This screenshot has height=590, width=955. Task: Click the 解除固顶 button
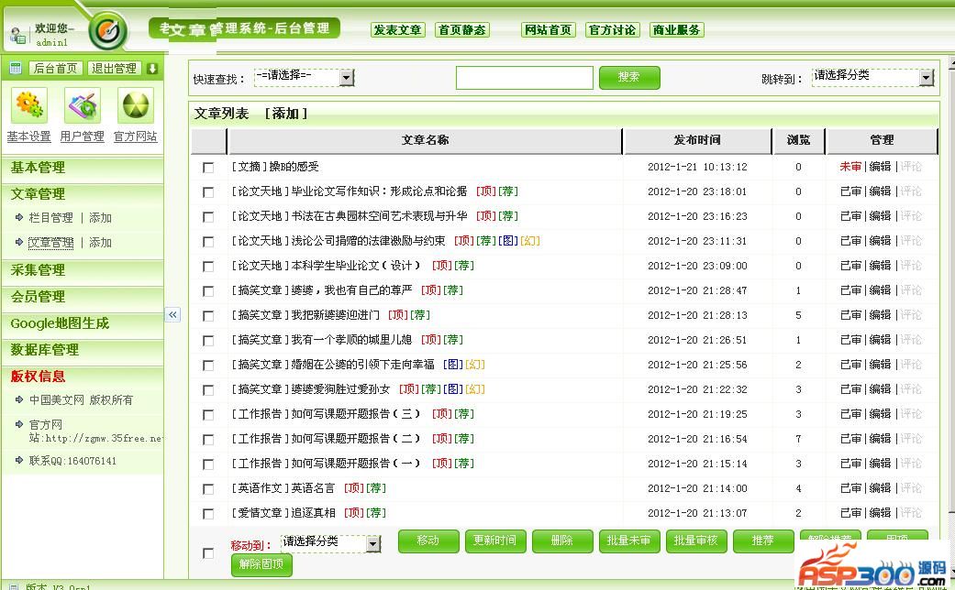click(261, 564)
